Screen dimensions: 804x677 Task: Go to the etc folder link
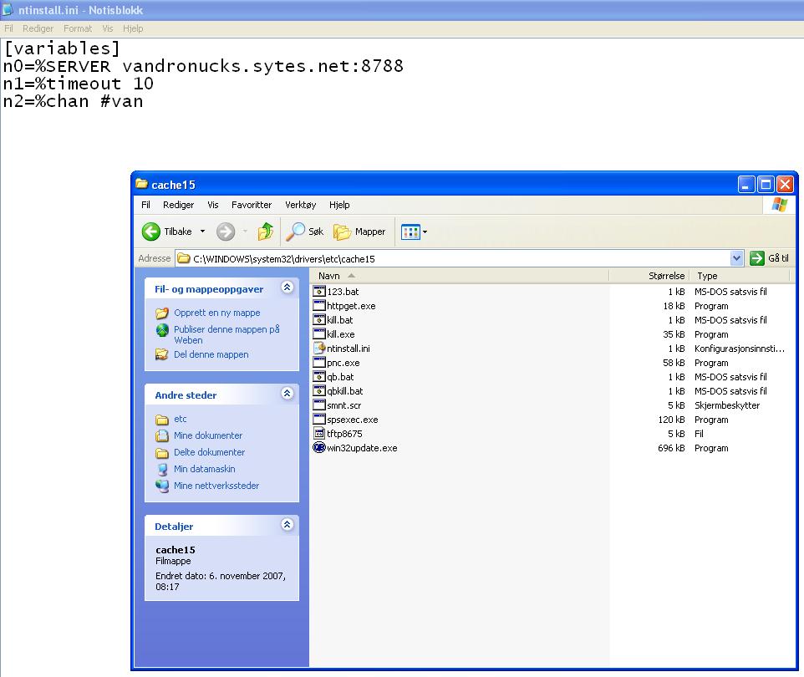pos(180,419)
